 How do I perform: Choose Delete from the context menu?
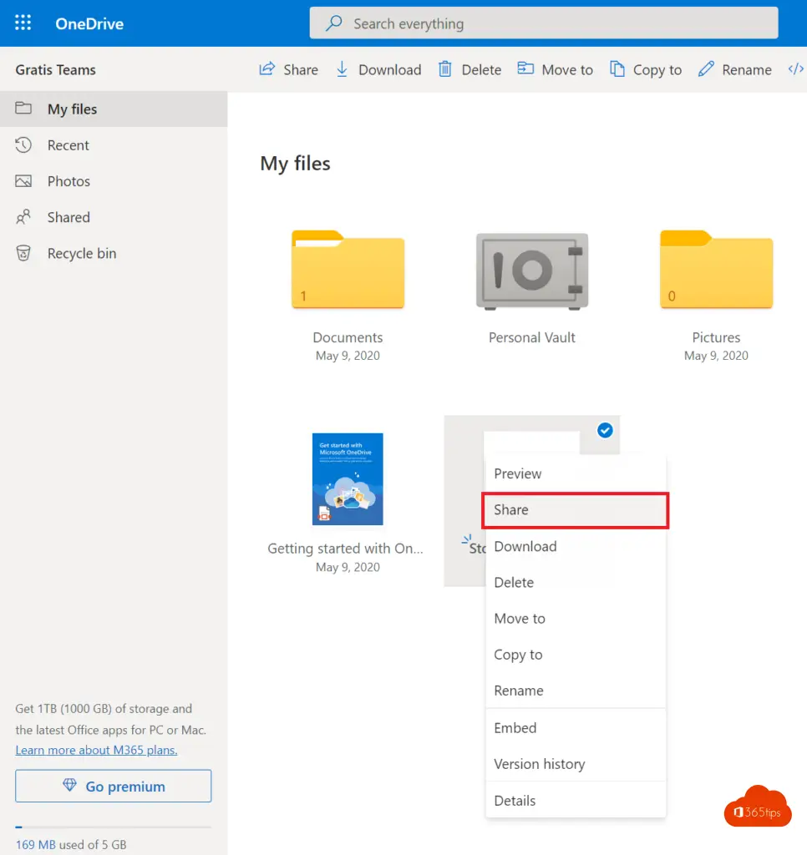coord(576,582)
